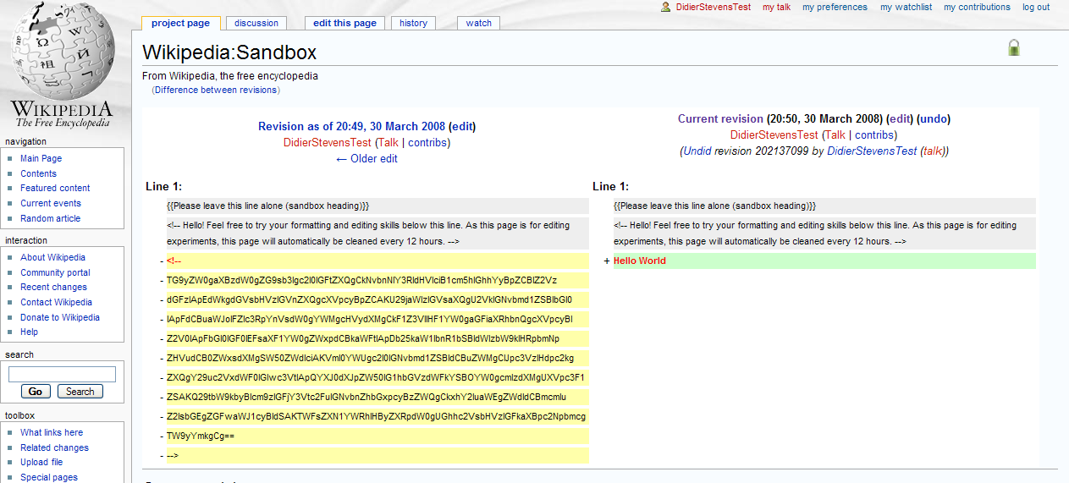Click removed line starting TG9yZW0gaXBzdW0g
This screenshot has height=483, width=1069.
[x=377, y=280]
